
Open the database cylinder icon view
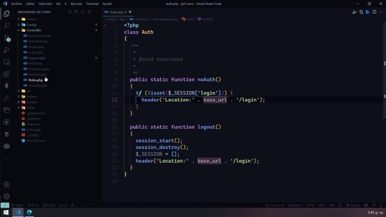pos(7,134)
